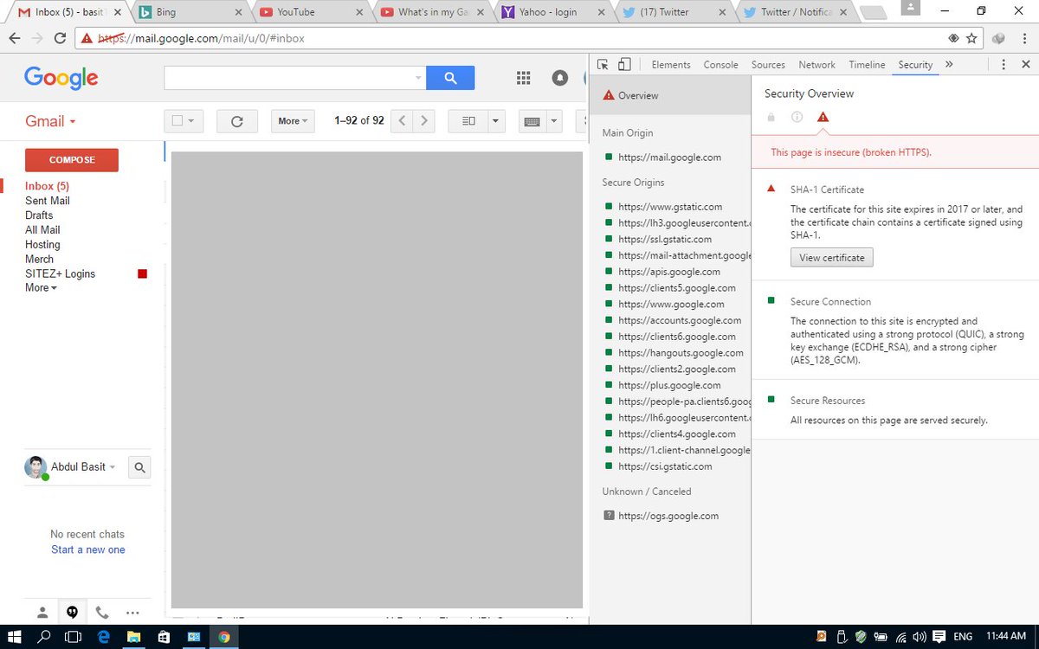Refresh the Gmail inbox list
Screen dimensions: 1039x649
point(237,121)
